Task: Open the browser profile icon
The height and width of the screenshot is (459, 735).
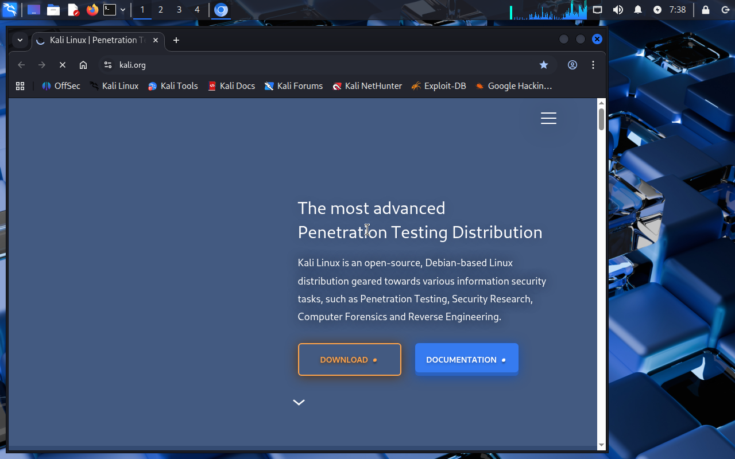Action: coord(572,65)
